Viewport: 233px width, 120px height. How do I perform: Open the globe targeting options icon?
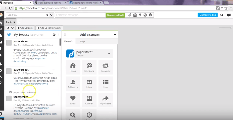145,15
